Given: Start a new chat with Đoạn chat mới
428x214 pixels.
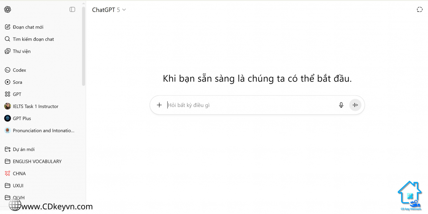Looking at the screenshot, I should [28, 27].
